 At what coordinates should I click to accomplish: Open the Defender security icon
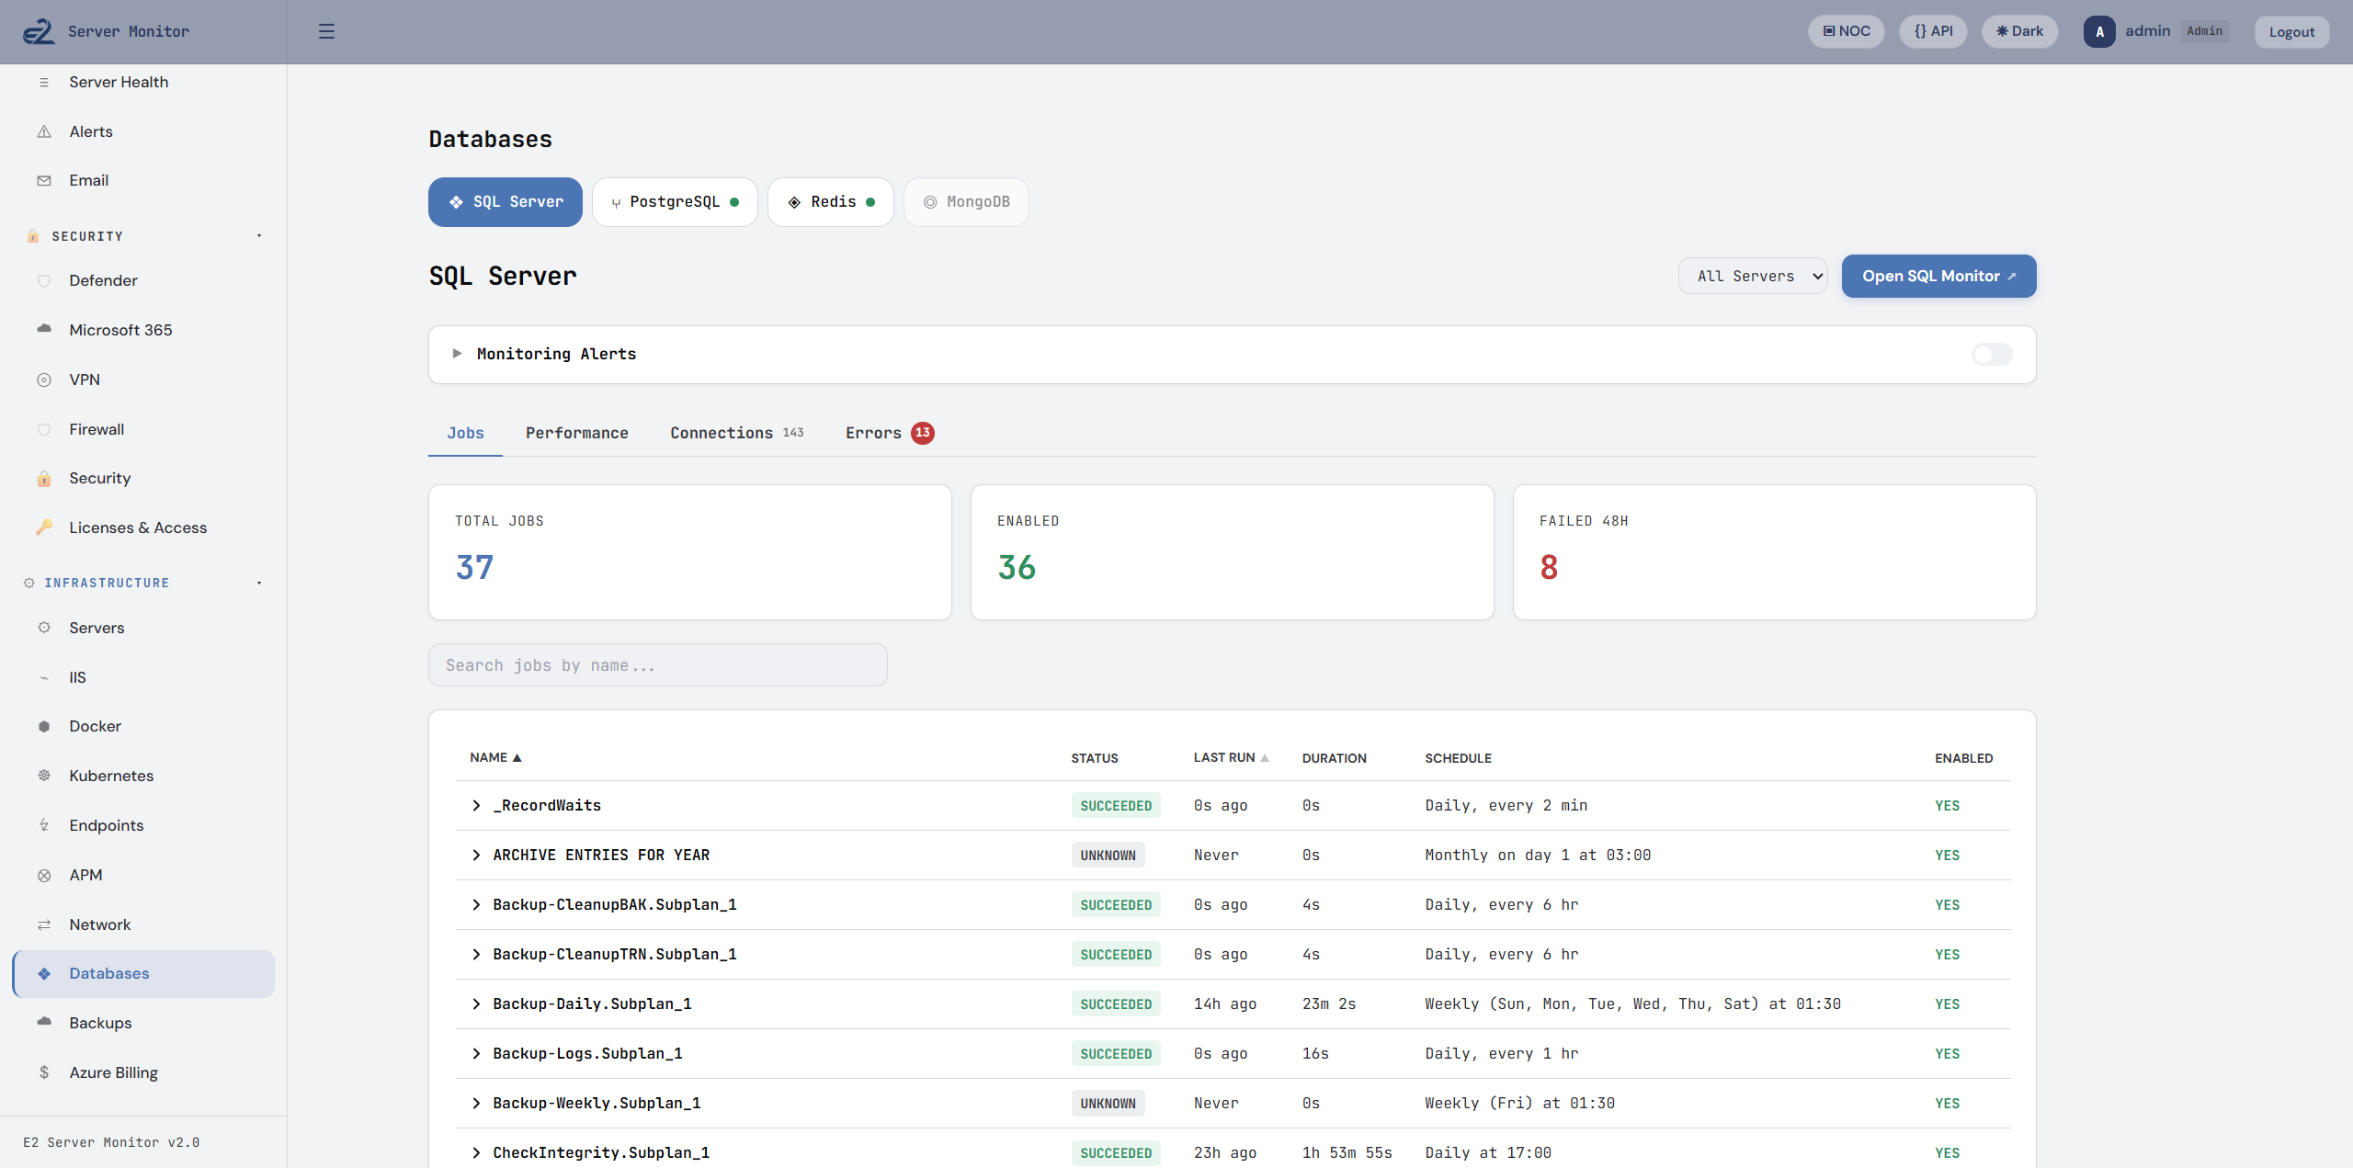[45, 280]
